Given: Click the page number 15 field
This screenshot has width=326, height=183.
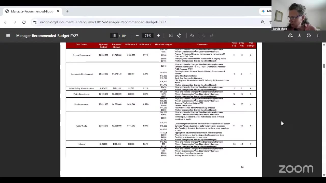Looking at the screenshot, I should tap(114, 36).
